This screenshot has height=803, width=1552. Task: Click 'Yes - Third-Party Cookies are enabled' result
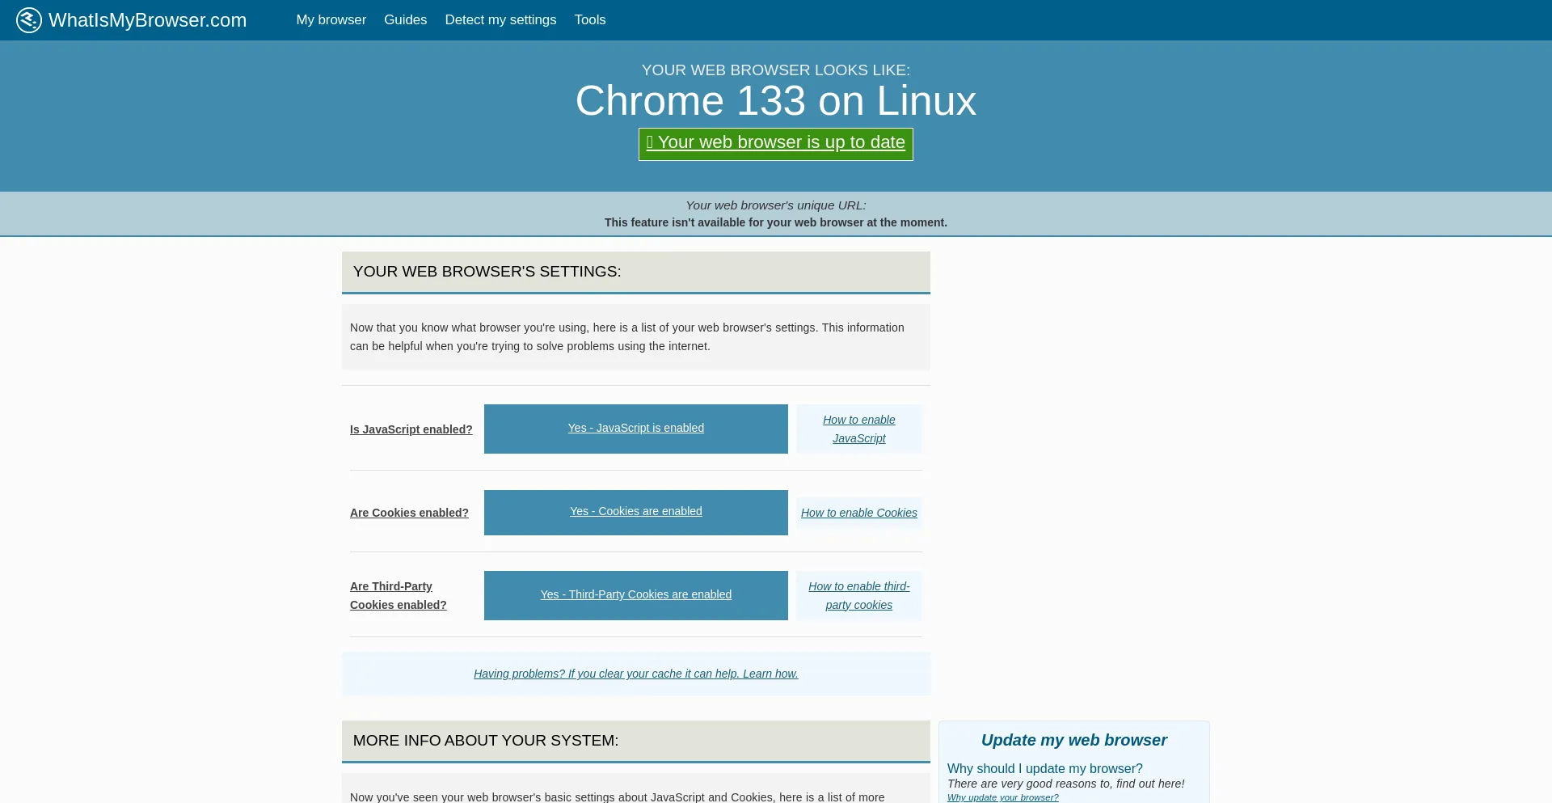(635, 595)
